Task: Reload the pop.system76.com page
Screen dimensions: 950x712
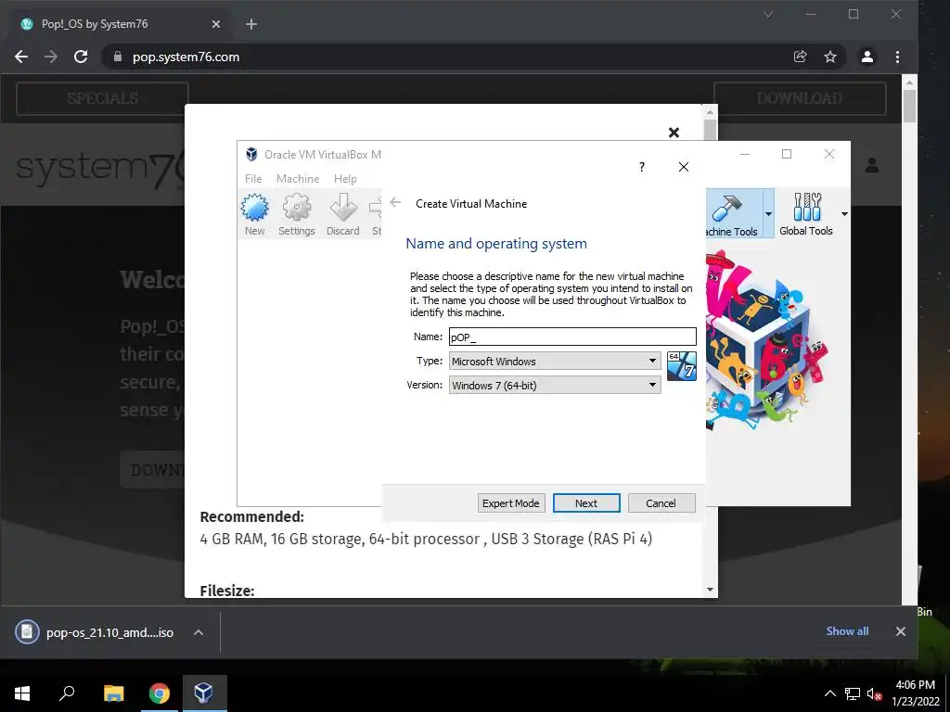Action: click(81, 57)
